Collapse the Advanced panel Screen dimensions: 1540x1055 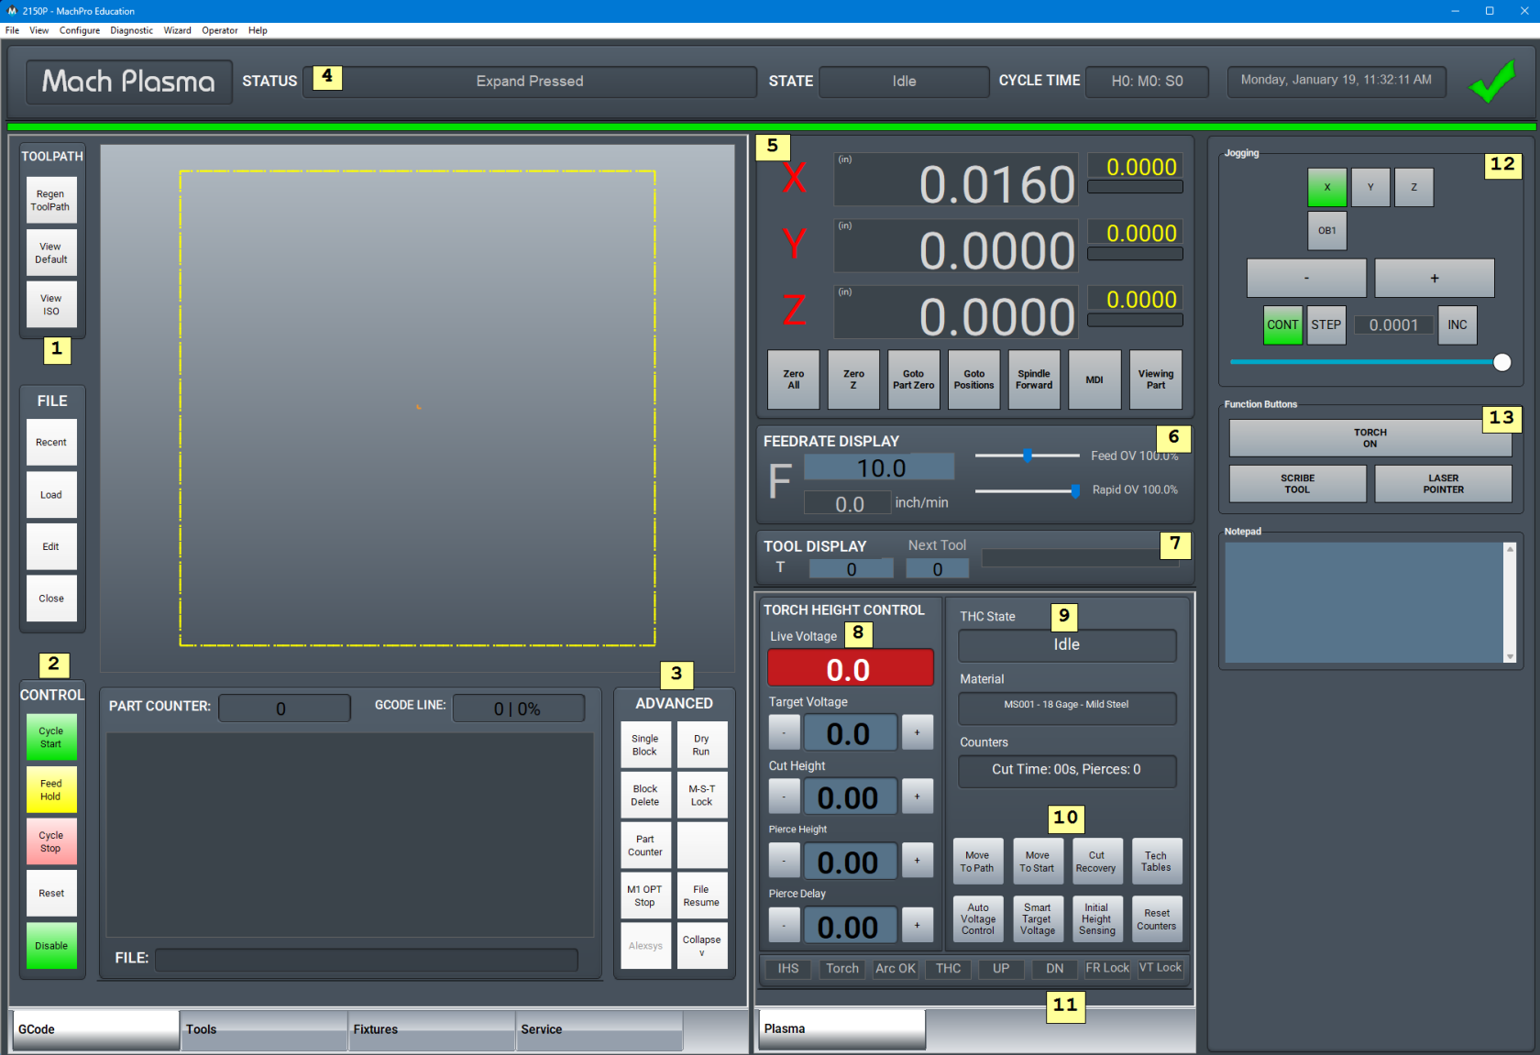[x=701, y=946]
